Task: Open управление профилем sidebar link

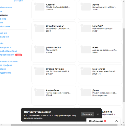Action: (x=9, y=61)
